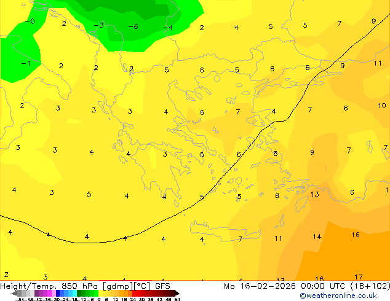Click the dark green segment of the color scale

click(x=79, y=293)
